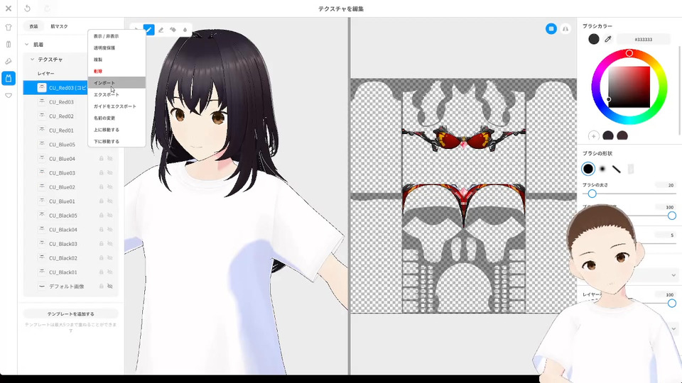
Task: Click the undo arrow in title bar
Action: pyautogui.click(x=28, y=9)
